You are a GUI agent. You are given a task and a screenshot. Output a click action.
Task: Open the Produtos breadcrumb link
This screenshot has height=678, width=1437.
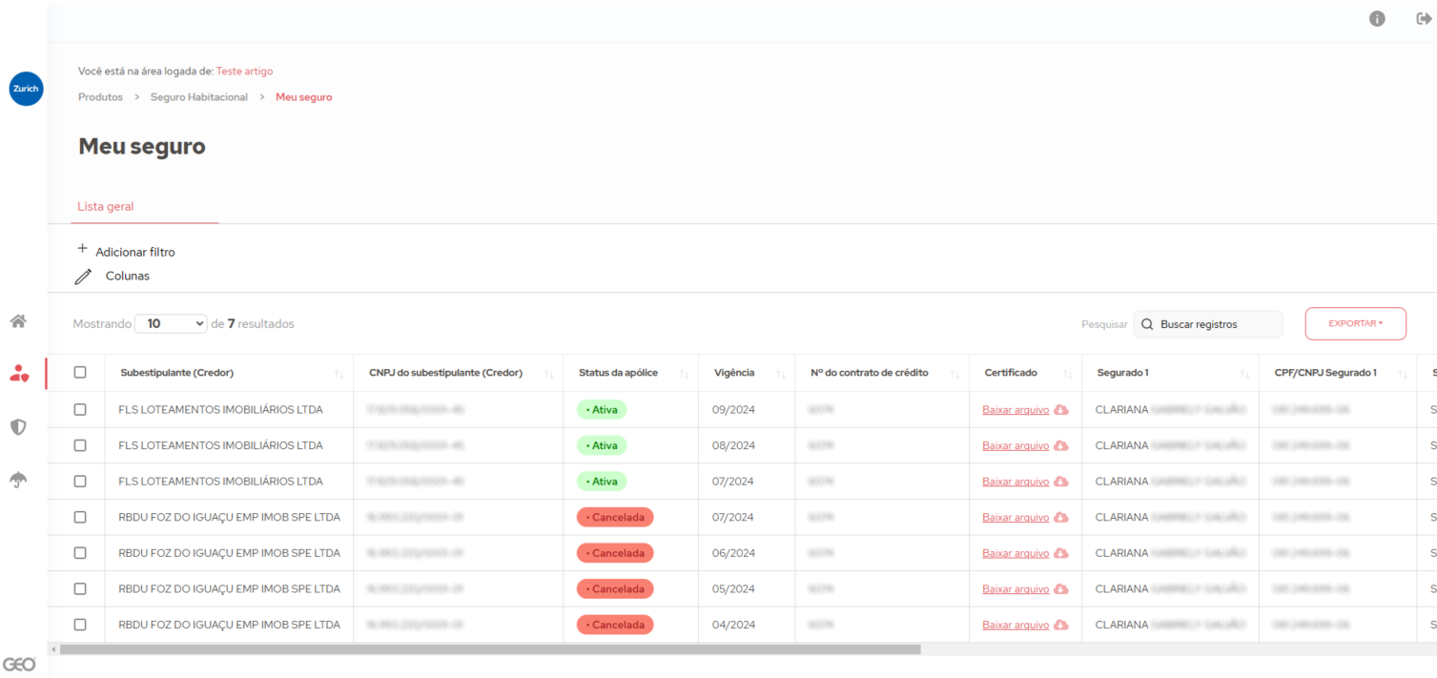click(100, 97)
